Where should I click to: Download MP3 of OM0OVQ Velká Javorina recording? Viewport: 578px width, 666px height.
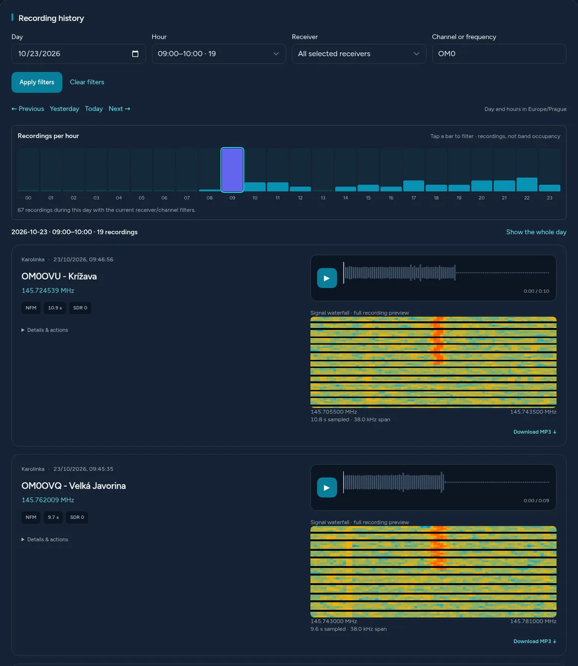(535, 641)
